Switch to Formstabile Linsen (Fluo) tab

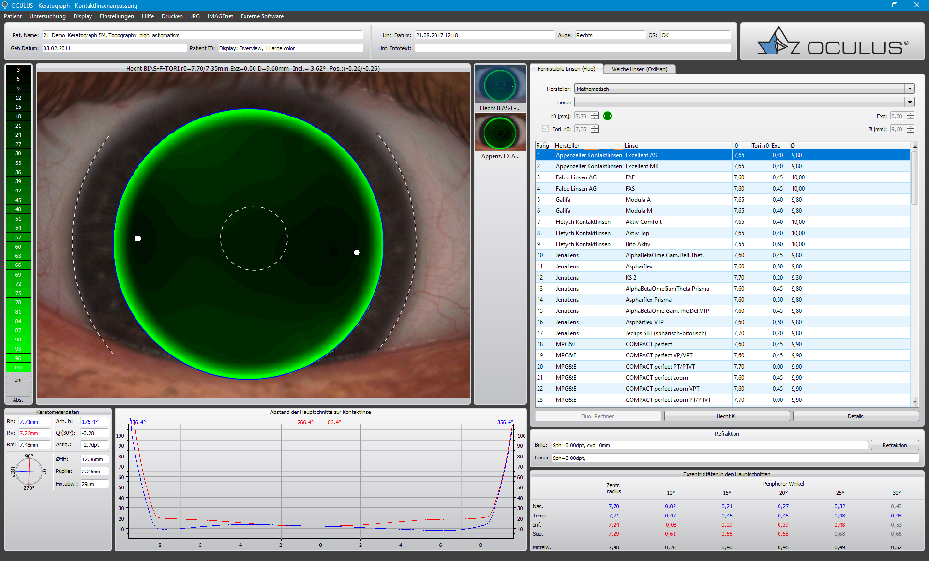coord(567,69)
